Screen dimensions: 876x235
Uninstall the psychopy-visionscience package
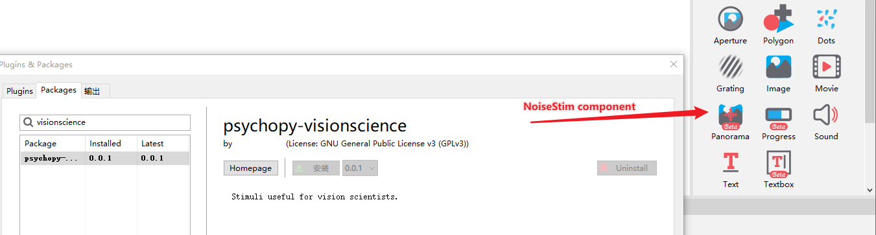tap(627, 168)
